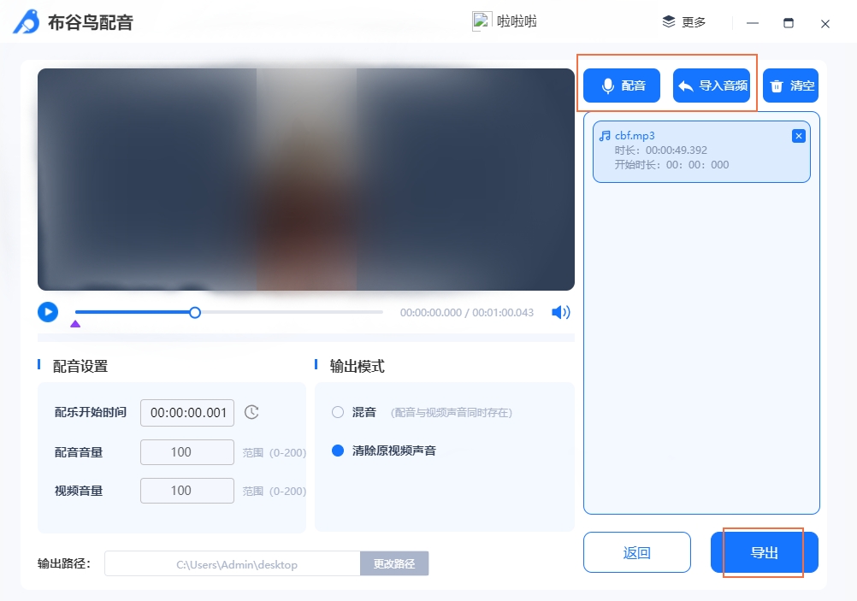Click the microphone icon on 配音 button
This screenshot has height=601, width=857.
pyautogui.click(x=607, y=85)
